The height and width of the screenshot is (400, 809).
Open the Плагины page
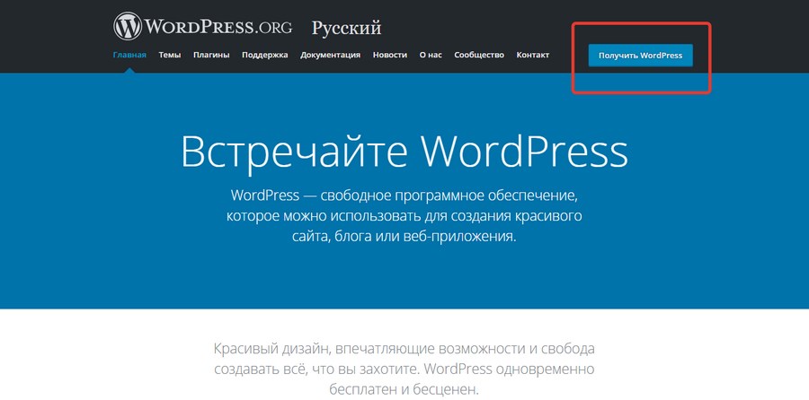coord(211,55)
